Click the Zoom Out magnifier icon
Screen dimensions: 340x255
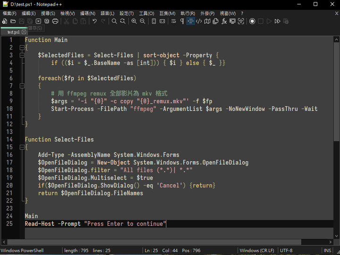click(143, 21)
